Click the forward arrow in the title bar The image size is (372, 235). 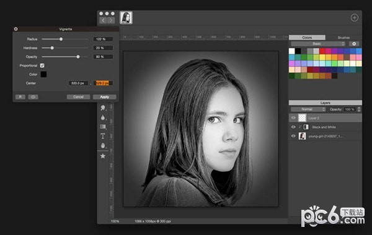click(x=111, y=20)
